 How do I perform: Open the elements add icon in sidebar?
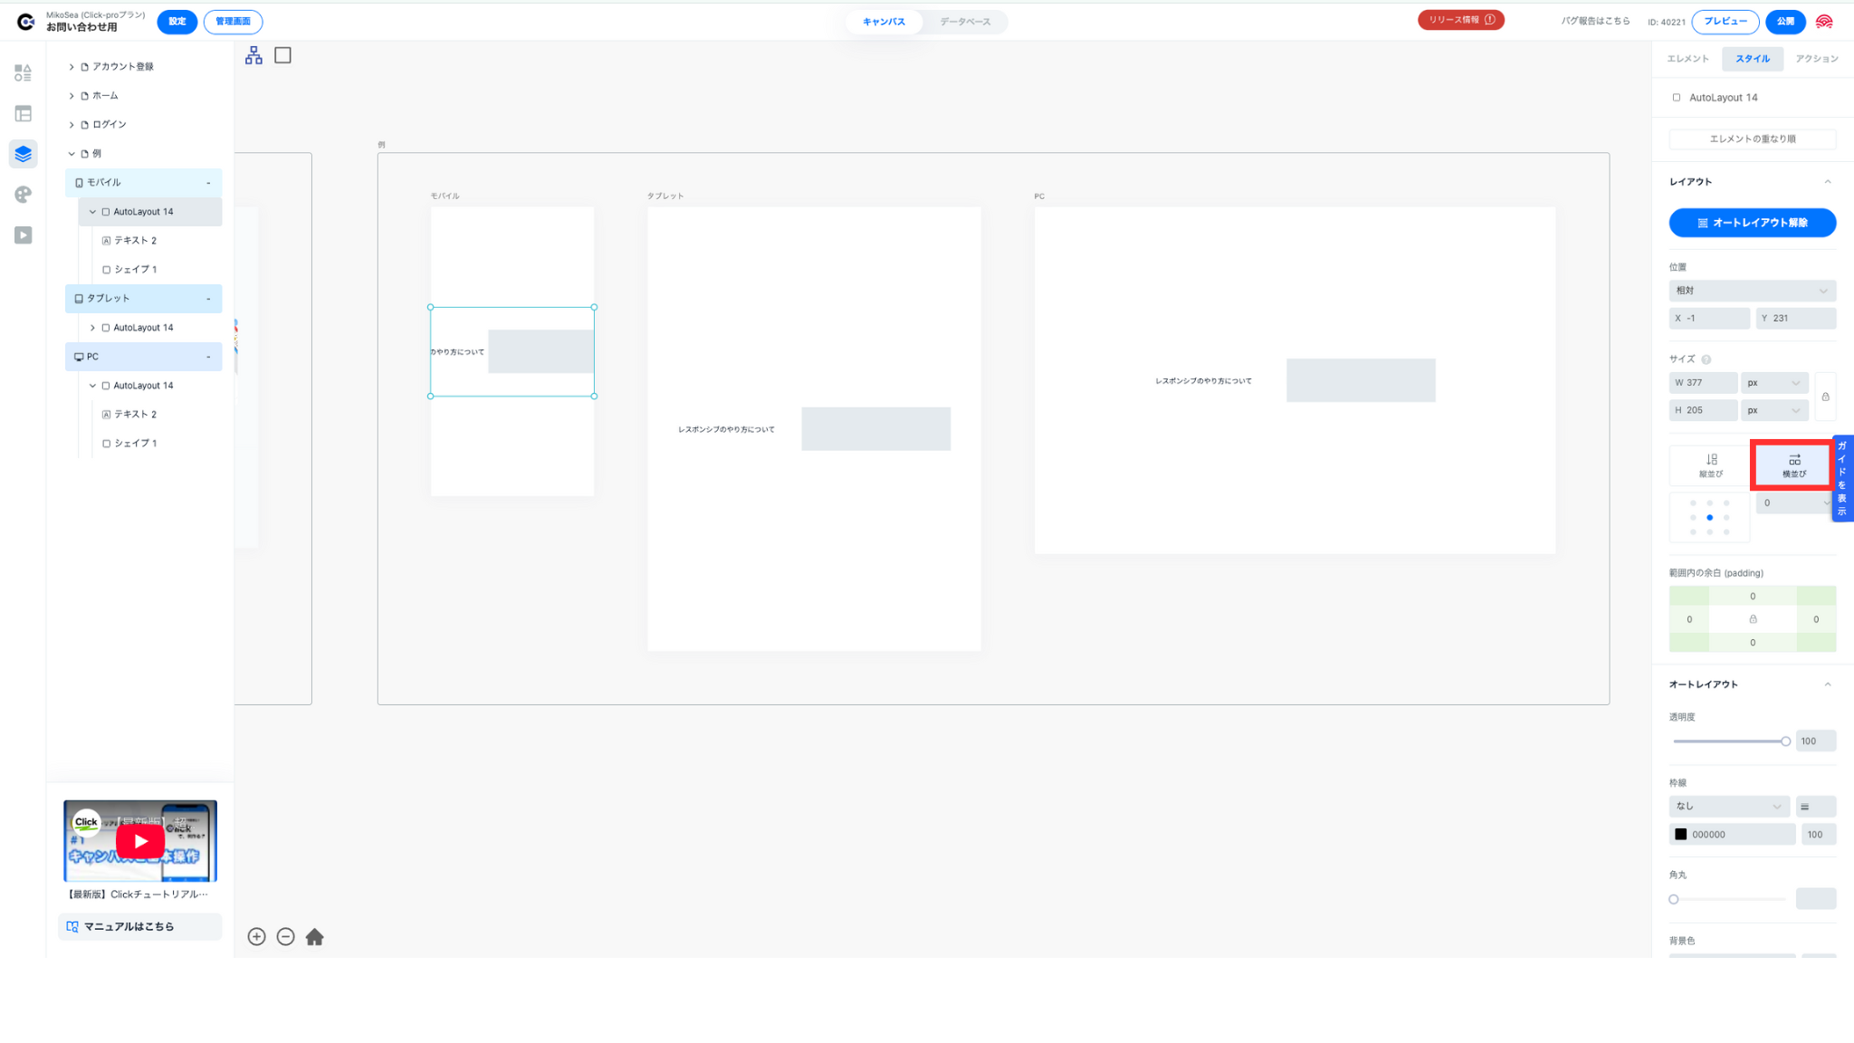click(x=24, y=72)
